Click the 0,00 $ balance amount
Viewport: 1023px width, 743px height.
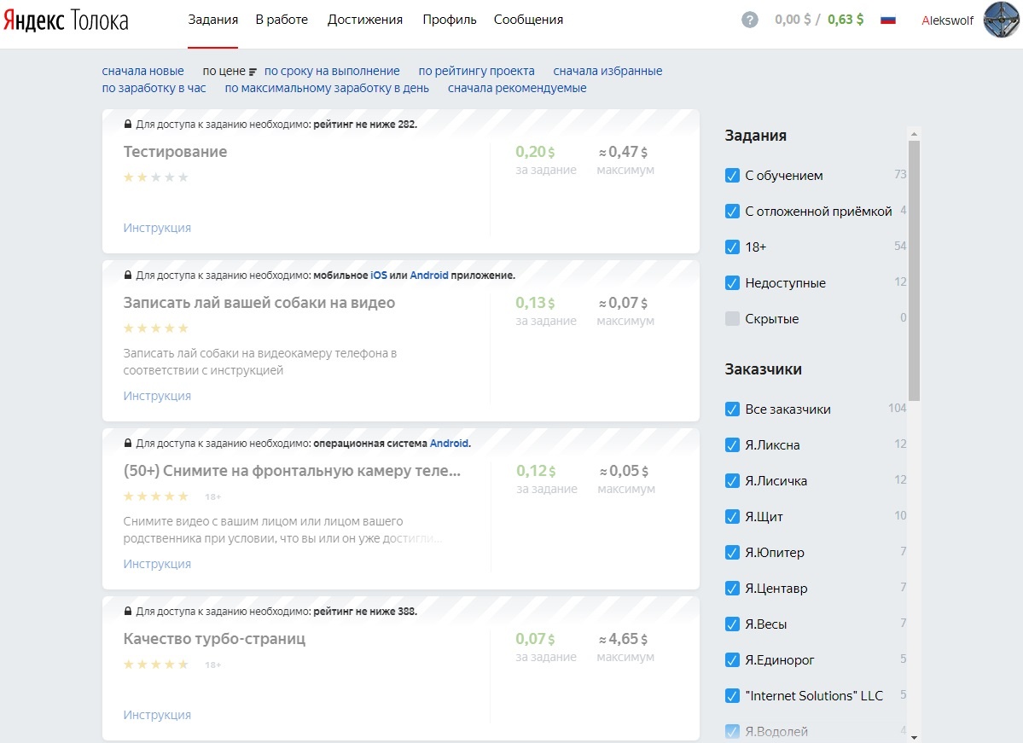793,20
